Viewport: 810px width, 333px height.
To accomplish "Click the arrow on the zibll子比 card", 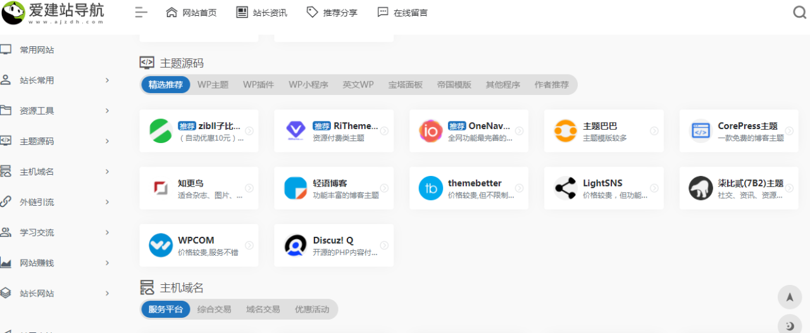I will click(x=249, y=131).
